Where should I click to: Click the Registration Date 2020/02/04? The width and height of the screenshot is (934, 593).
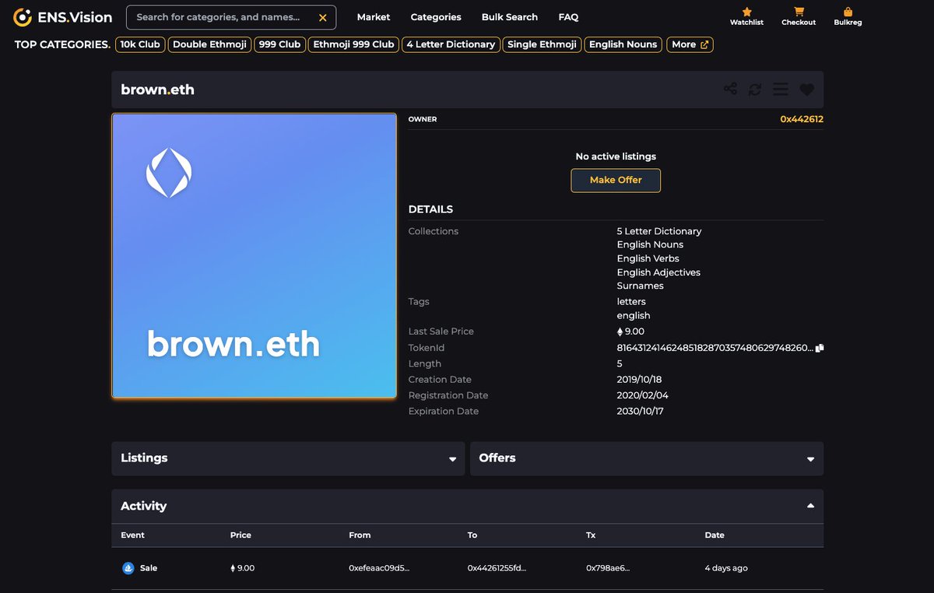pyautogui.click(x=642, y=395)
